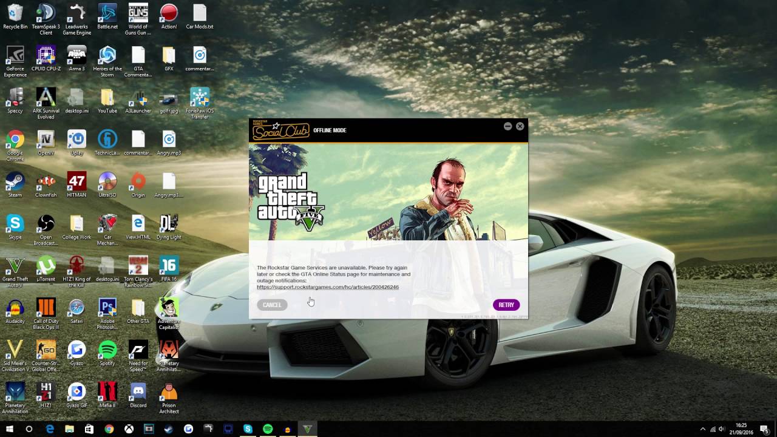The height and width of the screenshot is (437, 777).
Task: Select the College Work folder
Action: pyautogui.click(x=77, y=226)
